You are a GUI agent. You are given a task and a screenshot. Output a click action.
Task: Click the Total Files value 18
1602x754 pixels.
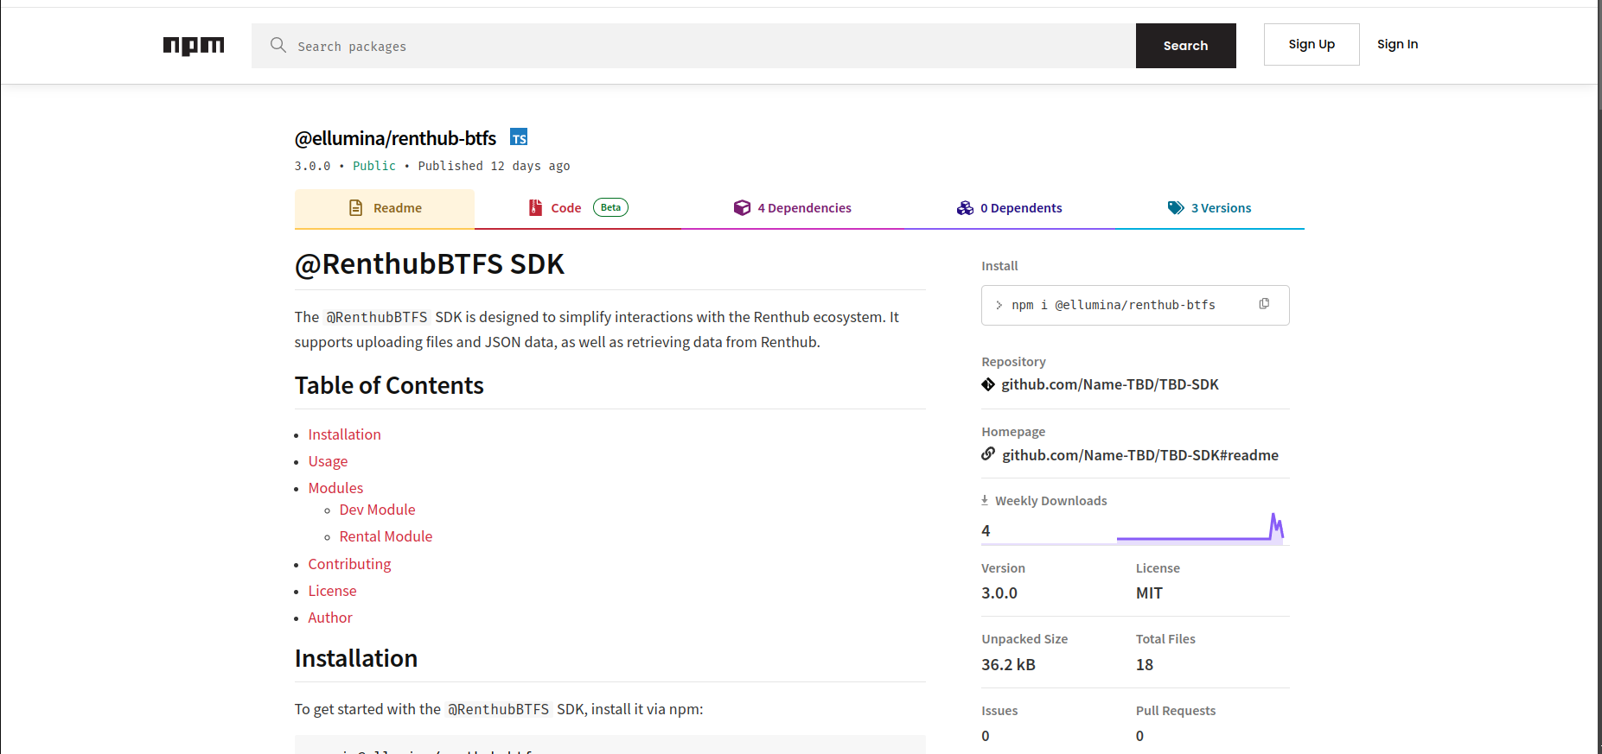point(1145,665)
